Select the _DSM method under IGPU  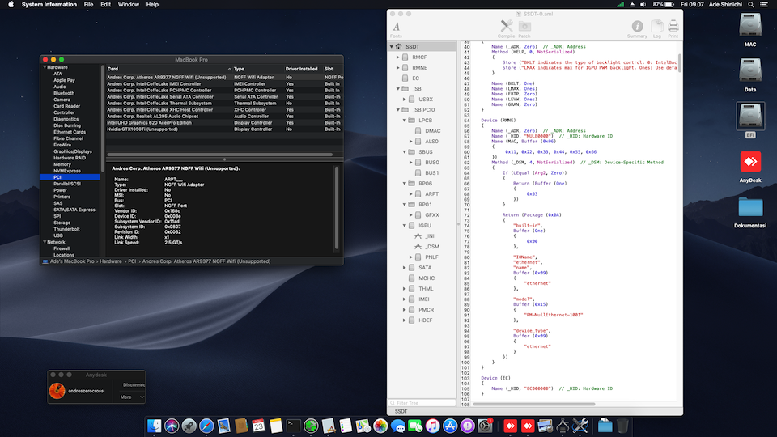point(432,246)
